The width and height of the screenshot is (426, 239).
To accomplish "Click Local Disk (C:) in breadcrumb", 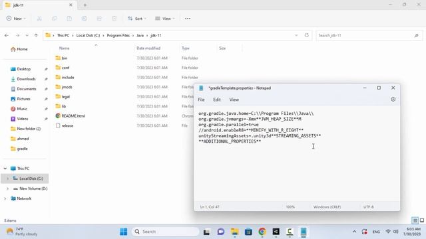I will (x=88, y=35).
